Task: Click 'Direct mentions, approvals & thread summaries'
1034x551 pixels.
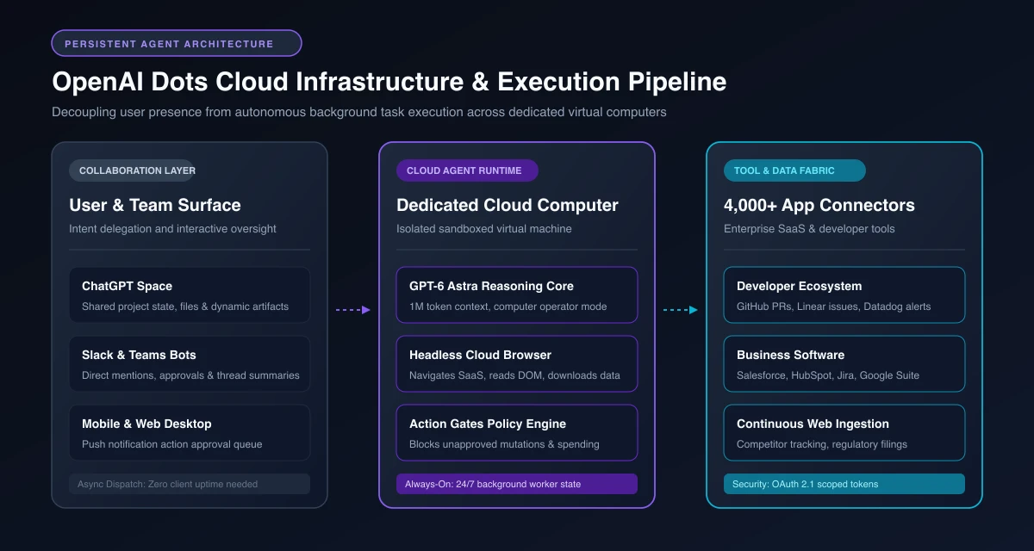Action: 190,375
